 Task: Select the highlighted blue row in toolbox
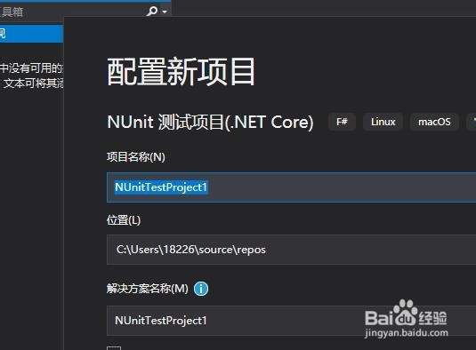(31, 34)
